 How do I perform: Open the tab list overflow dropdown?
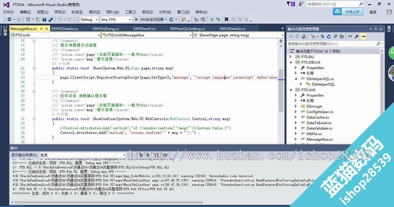(282, 29)
